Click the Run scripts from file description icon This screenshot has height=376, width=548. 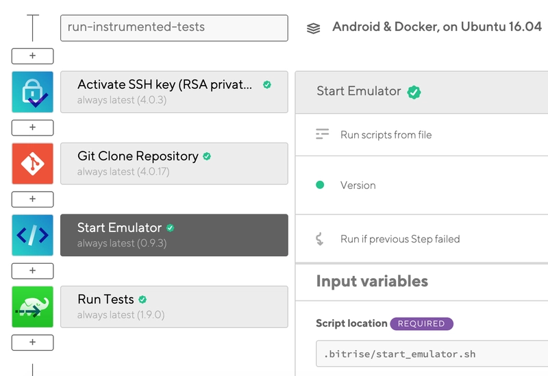coord(323,134)
